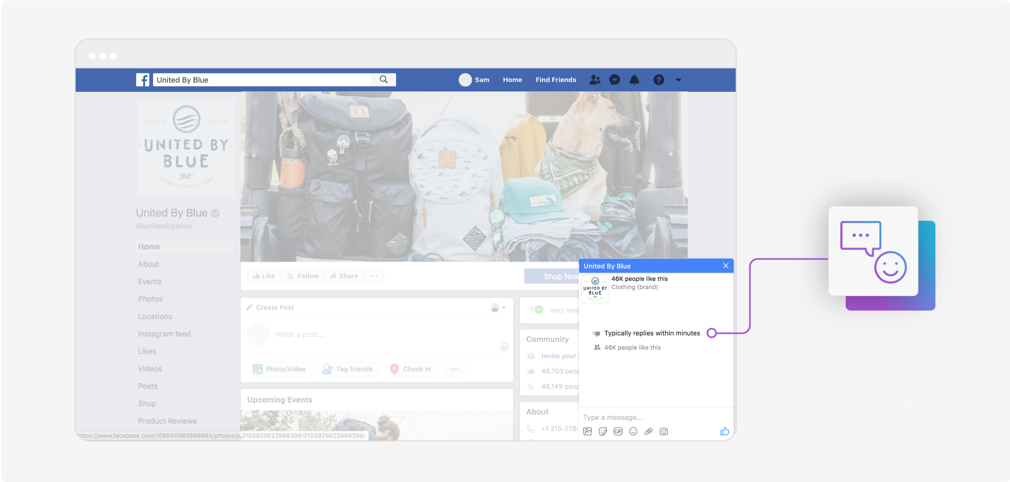Attach a photo in chat window

point(588,431)
